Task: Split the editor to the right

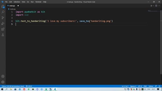Action: [156, 6]
